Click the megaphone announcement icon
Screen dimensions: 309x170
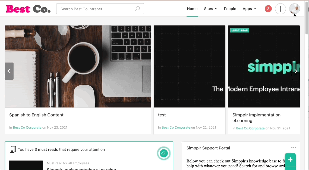point(163,153)
